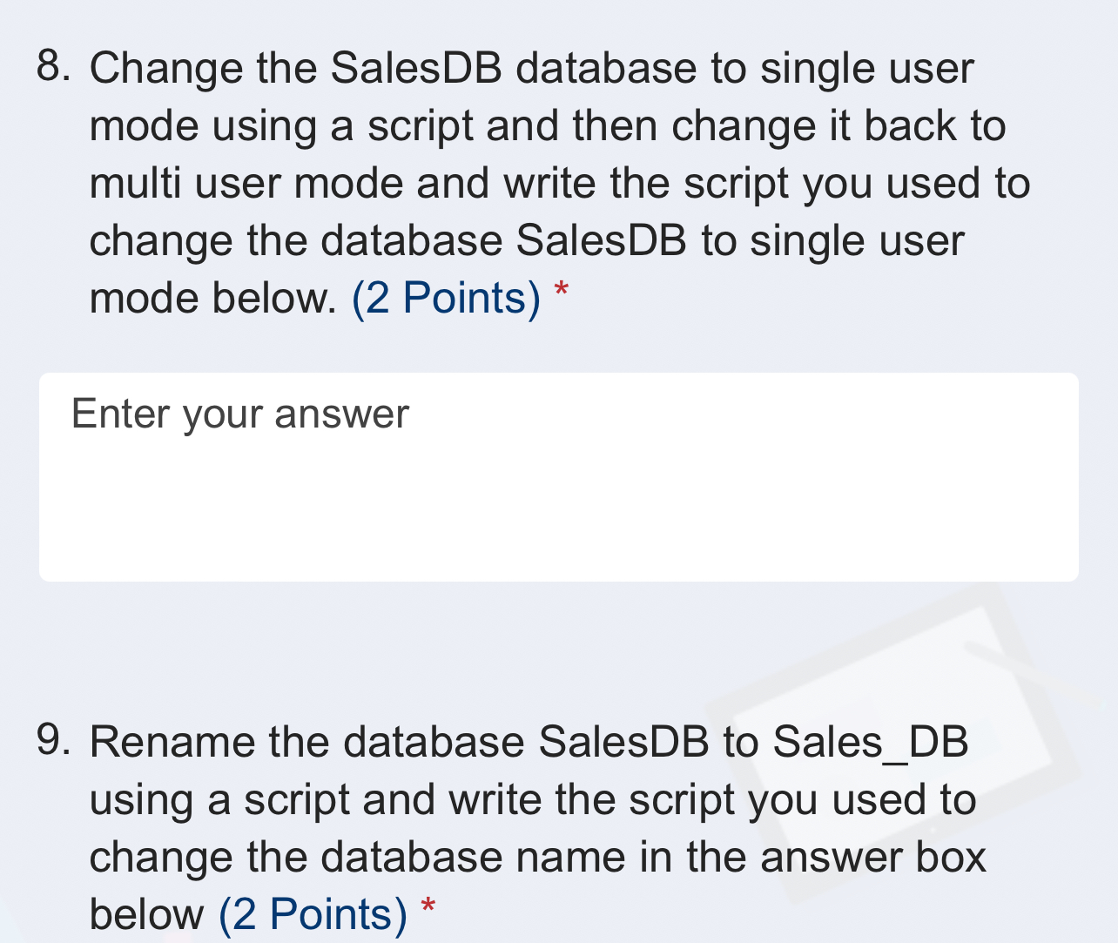Click the word 'SalesDB' in question 8

click(417, 68)
